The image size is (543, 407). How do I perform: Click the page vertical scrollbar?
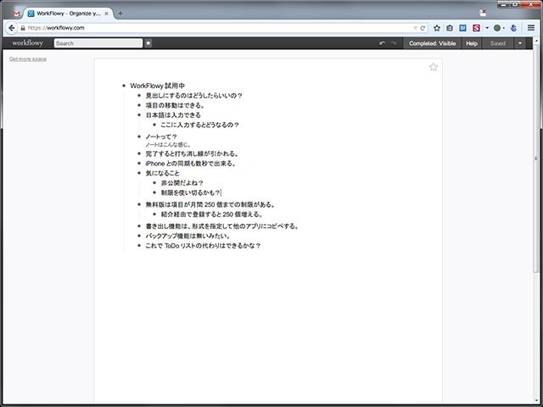click(535, 159)
